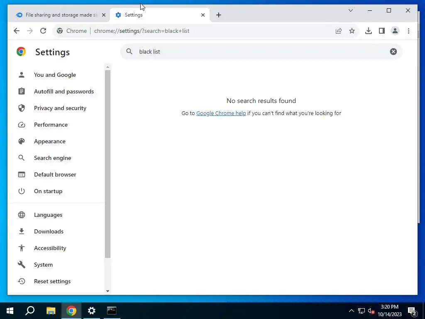The image size is (425, 319).
Task: Open a new tab with plus button
Action: pos(219,15)
